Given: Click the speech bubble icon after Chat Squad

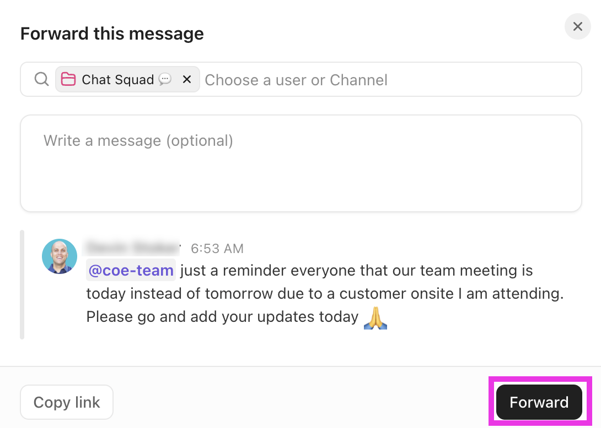Looking at the screenshot, I should click(165, 79).
